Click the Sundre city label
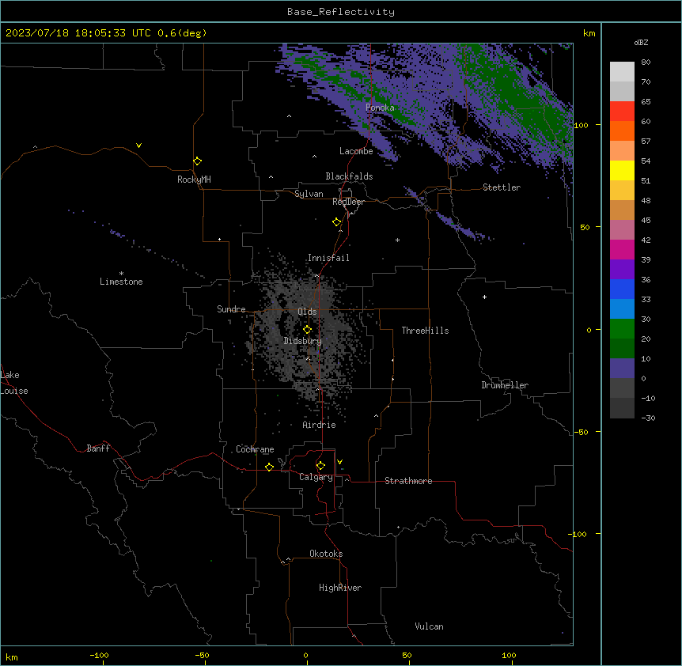Screen dimensions: 682x666 click(x=231, y=309)
